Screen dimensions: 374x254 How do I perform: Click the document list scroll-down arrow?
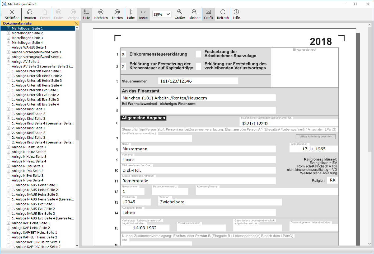77,246
